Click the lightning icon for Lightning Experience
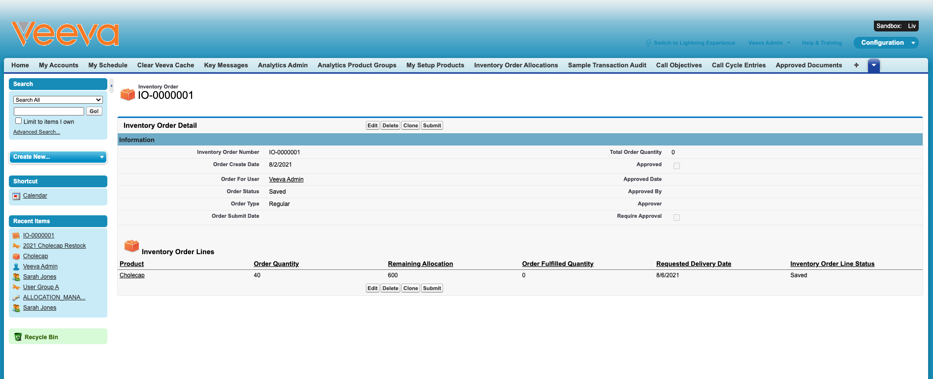Image resolution: width=933 pixels, height=379 pixels. [x=648, y=43]
